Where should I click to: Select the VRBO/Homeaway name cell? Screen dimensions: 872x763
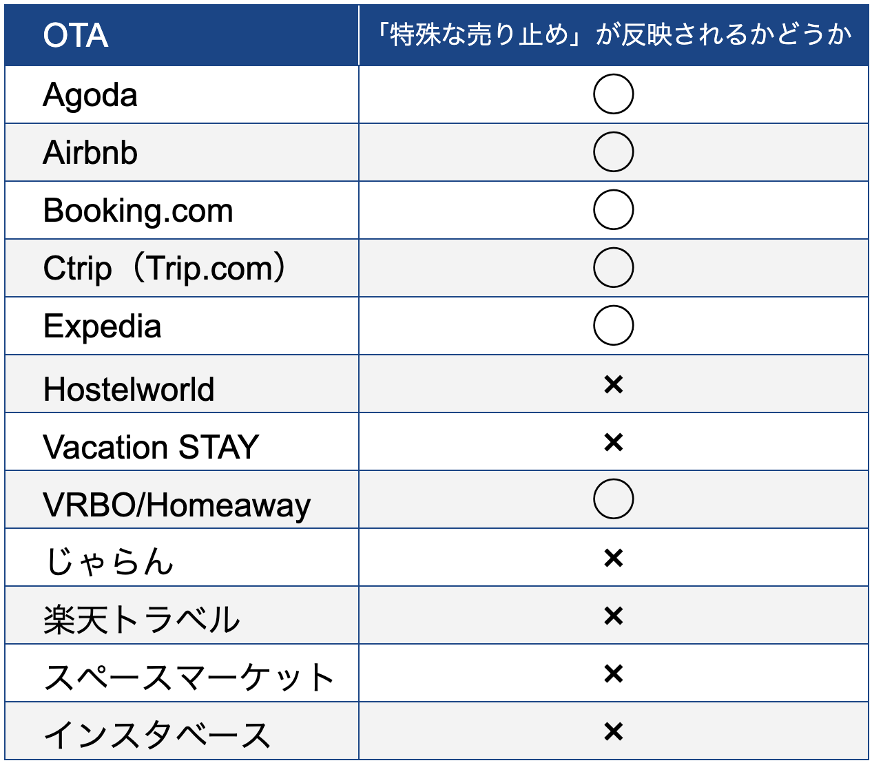click(x=176, y=505)
